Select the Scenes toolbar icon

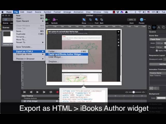6,20
